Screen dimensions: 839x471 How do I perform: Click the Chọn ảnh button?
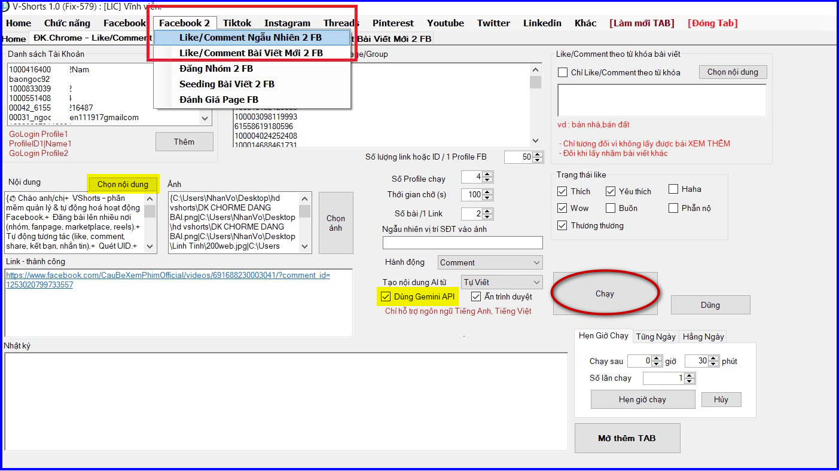[x=336, y=223]
